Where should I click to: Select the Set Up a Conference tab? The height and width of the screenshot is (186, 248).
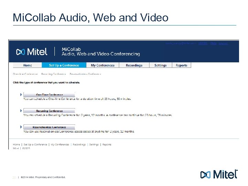coord(64,65)
